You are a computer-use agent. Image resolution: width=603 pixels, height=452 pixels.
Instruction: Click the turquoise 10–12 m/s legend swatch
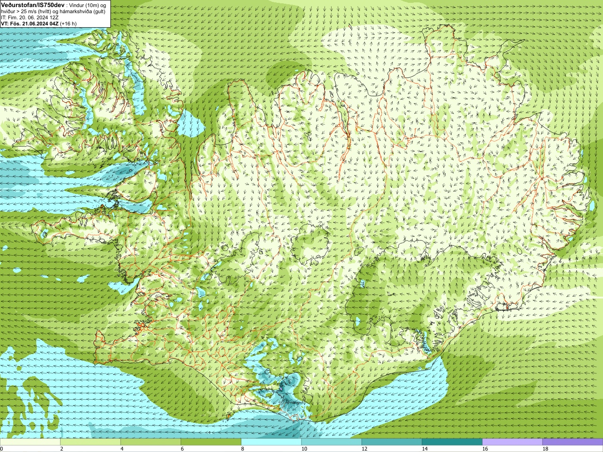click(332, 442)
